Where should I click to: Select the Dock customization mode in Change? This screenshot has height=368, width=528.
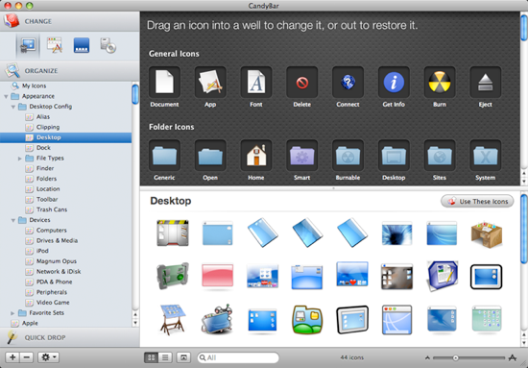click(x=82, y=45)
